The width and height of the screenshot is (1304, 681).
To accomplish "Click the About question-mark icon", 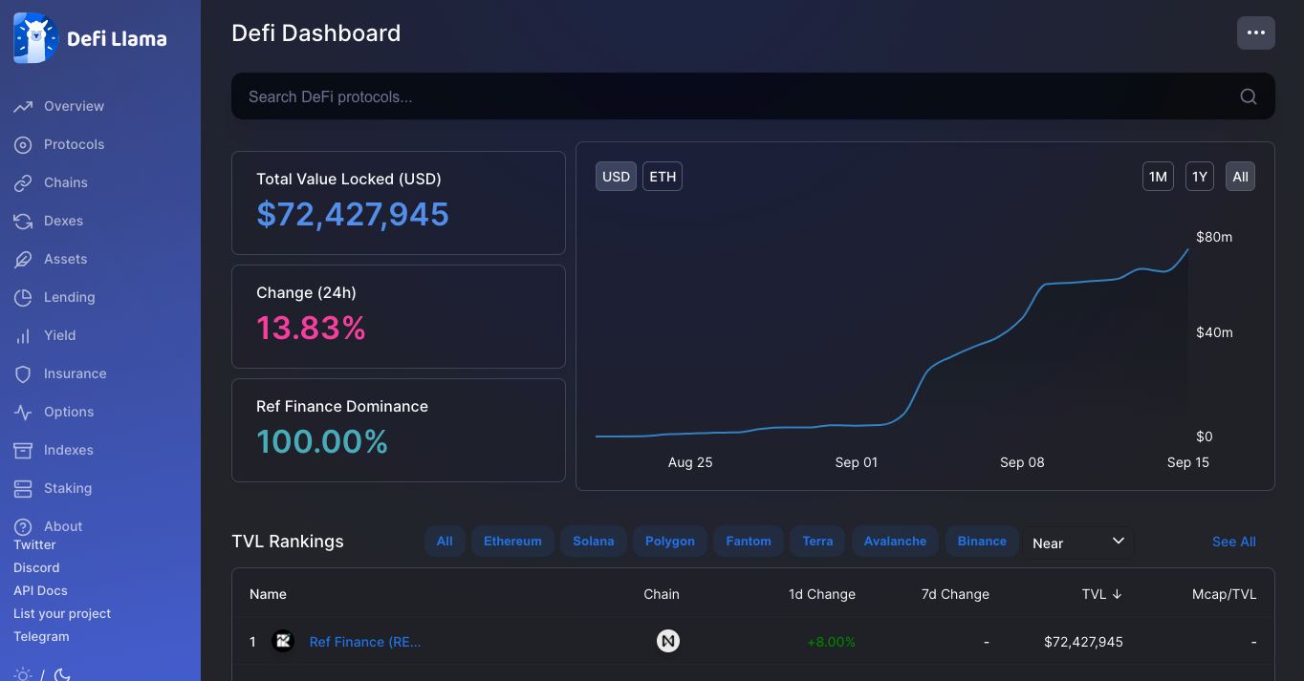I will (x=23, y=526).
